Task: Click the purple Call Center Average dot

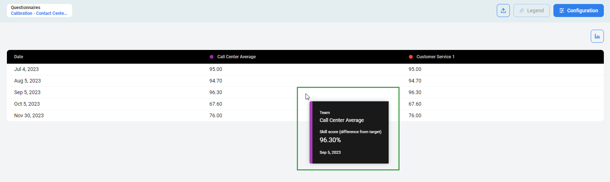Action: coord(212,57)
